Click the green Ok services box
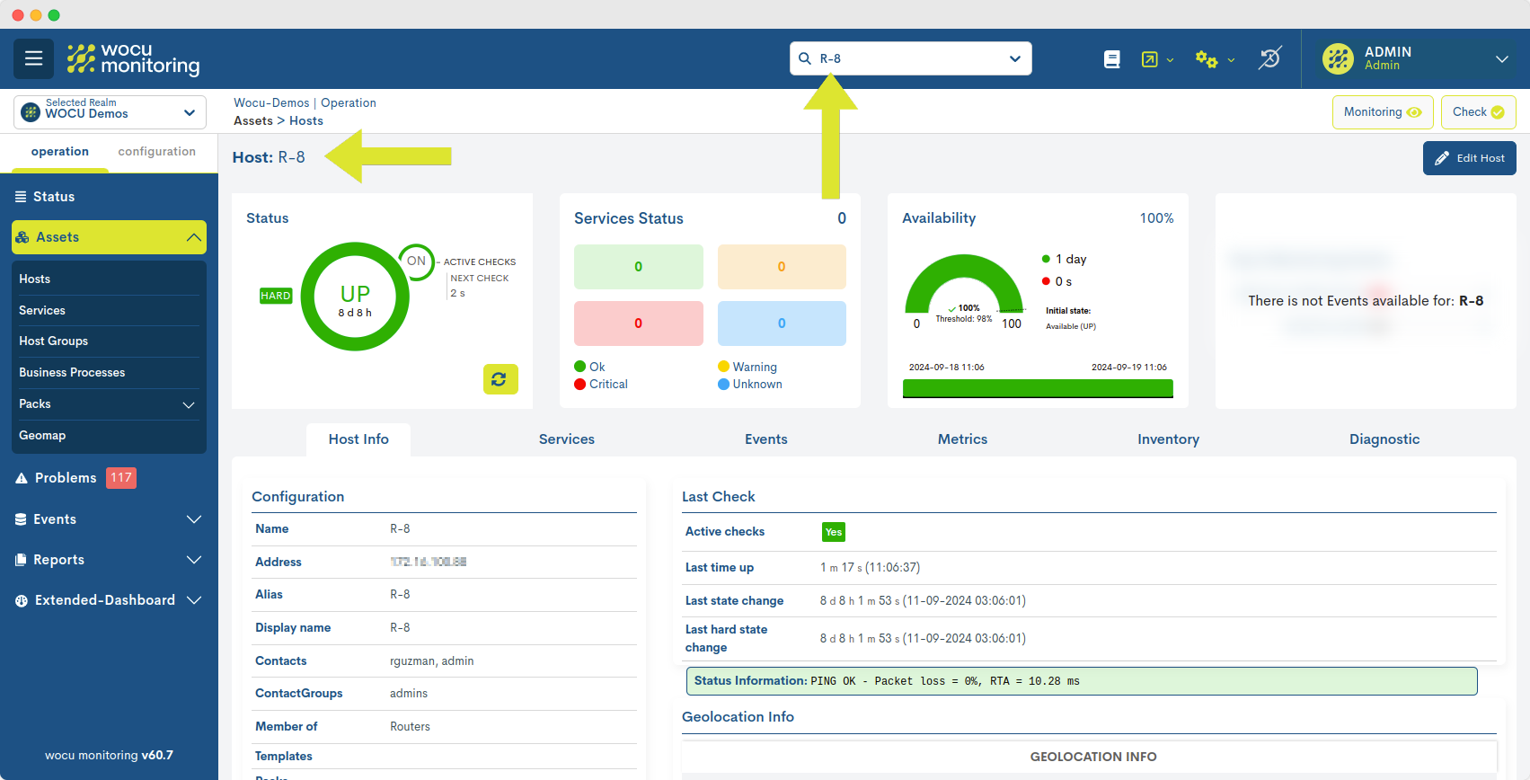The image size is (1530, 780). click(x=639, y=267)
